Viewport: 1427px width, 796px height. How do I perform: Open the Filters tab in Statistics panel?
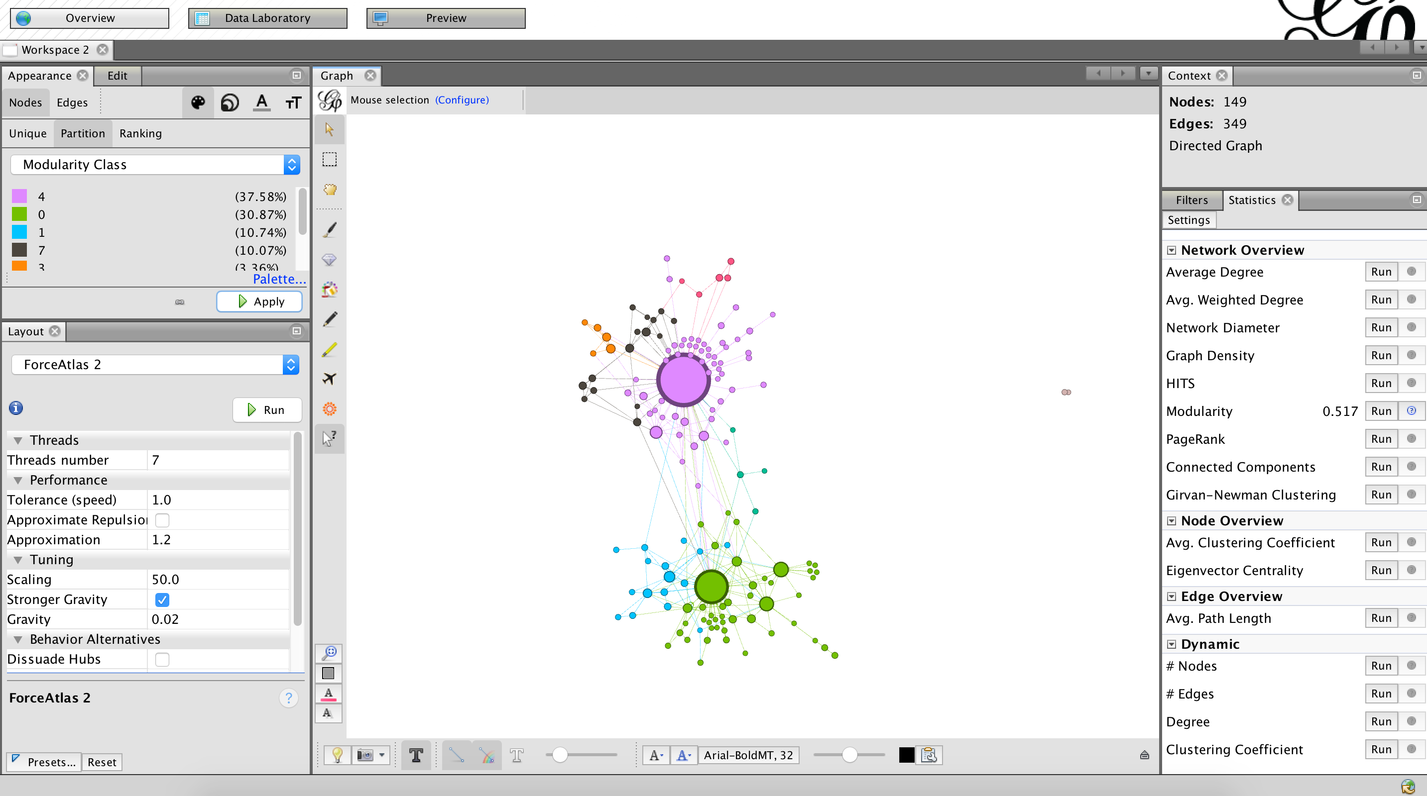pyautogui.click(x=1191, y=200)
